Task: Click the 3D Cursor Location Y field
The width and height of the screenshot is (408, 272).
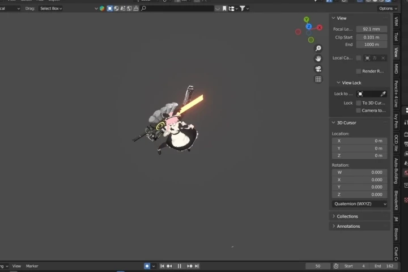Action: pos(360,148)
